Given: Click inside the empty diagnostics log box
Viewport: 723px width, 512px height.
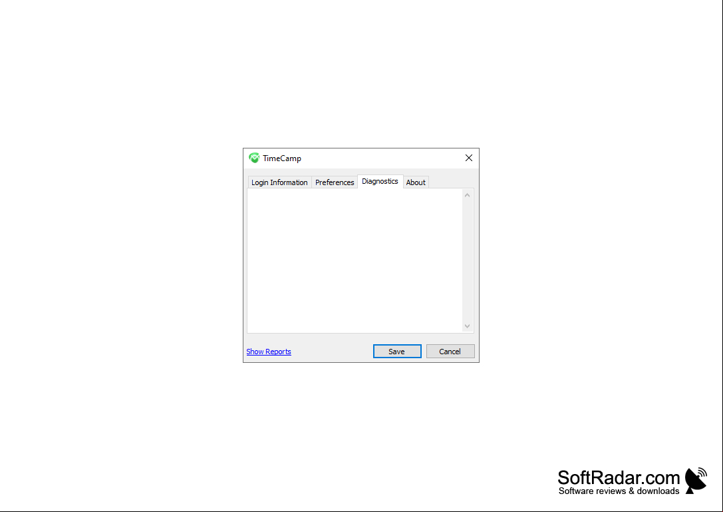Looking at the screenshot, I should (355, 260).
